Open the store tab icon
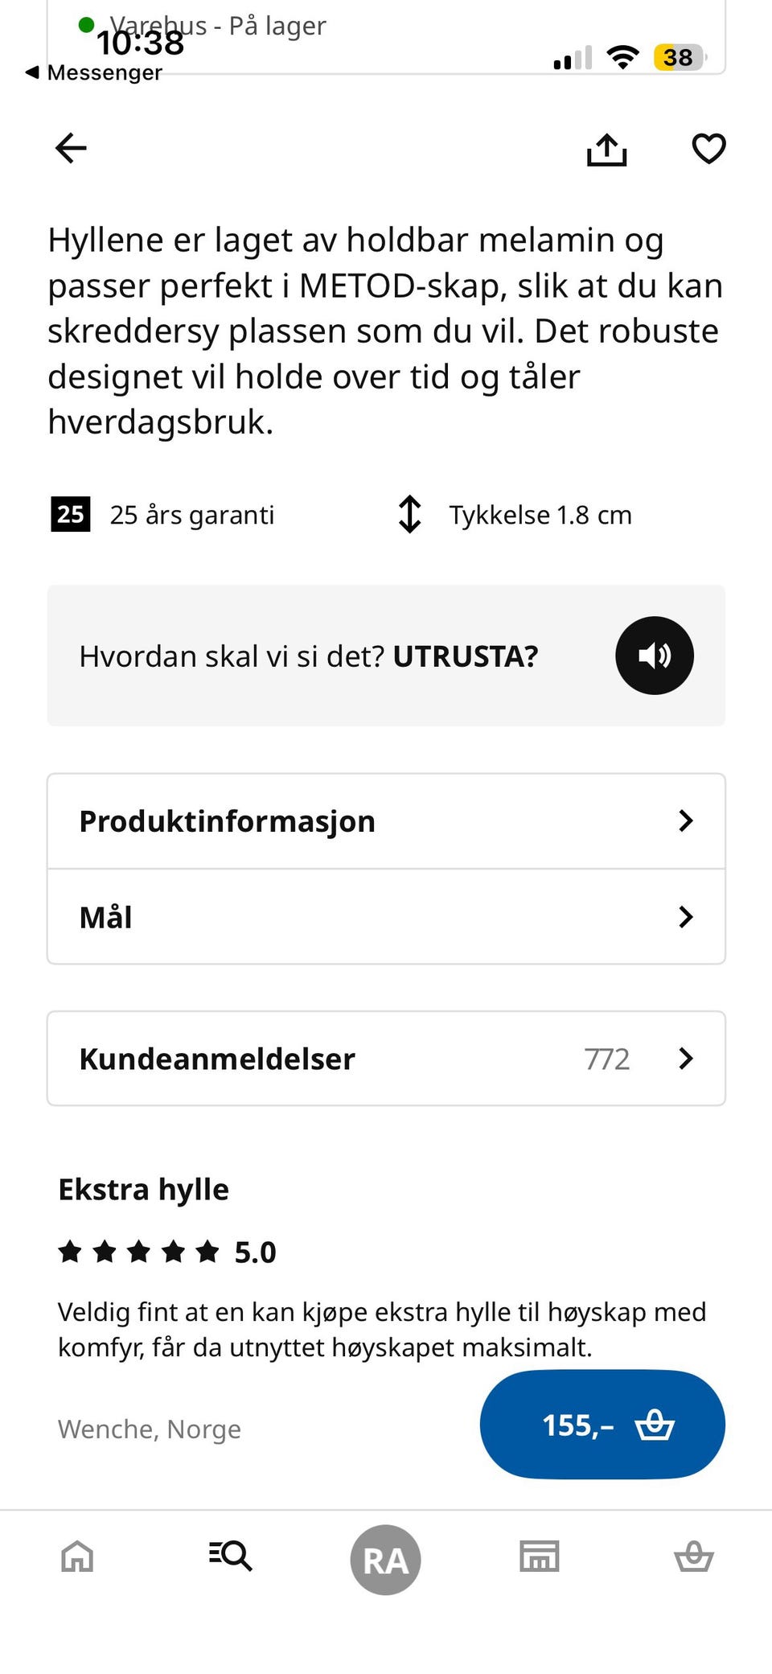 (540, 1556)
